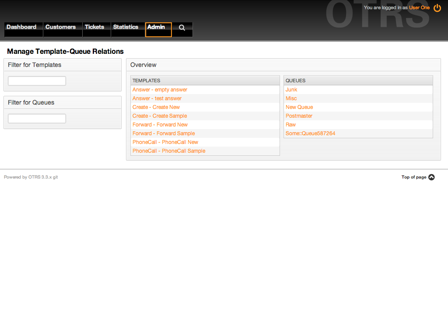Click the orange logout power icon
This screenshot has width=448, height=326.
[x=437, y=8]
